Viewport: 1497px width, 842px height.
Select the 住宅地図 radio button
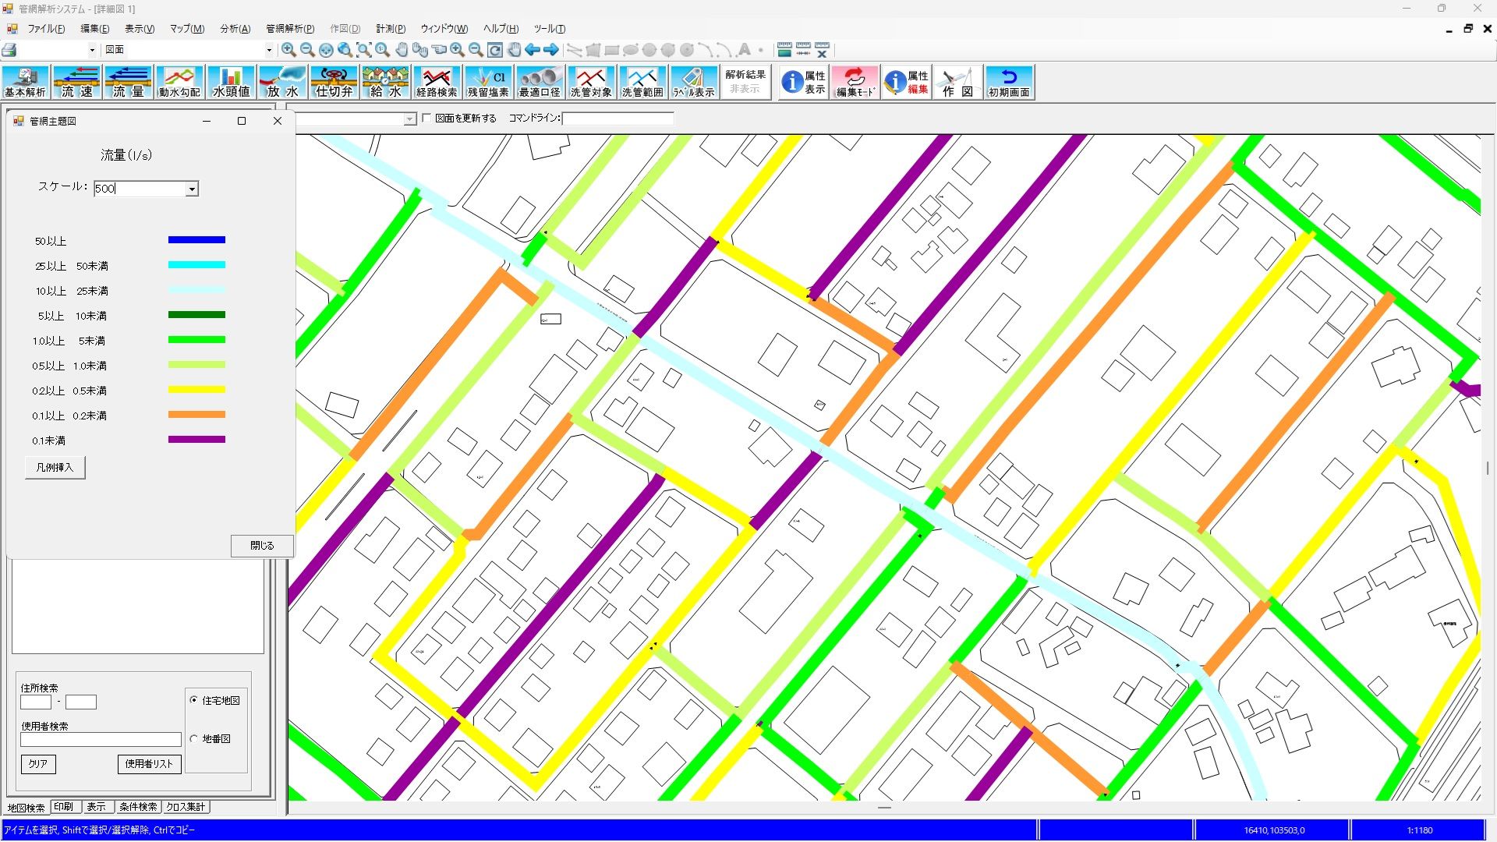(194, 700)
